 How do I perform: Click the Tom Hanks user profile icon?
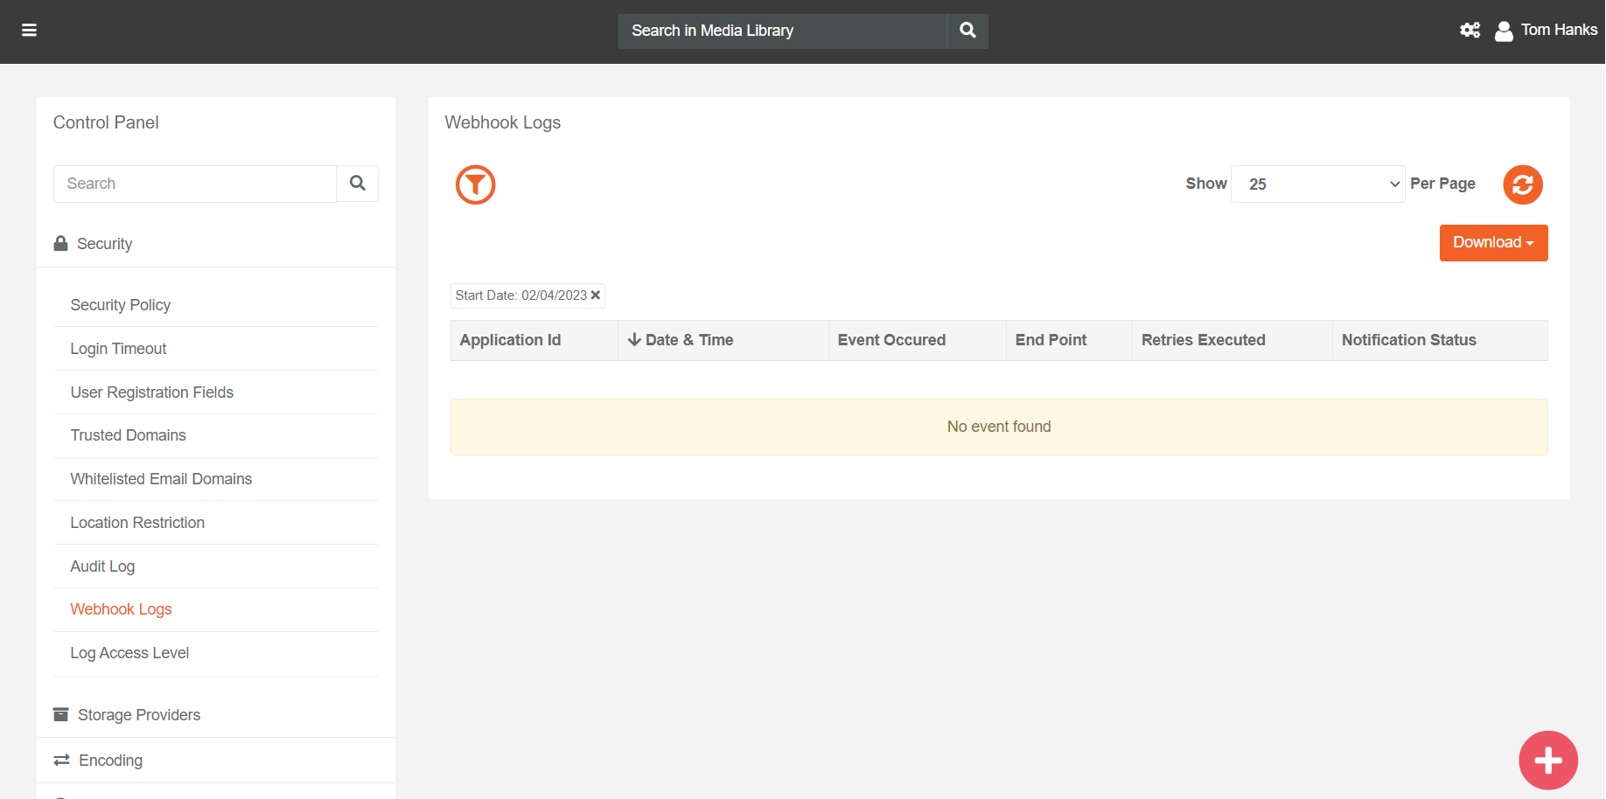point(1504,31)
